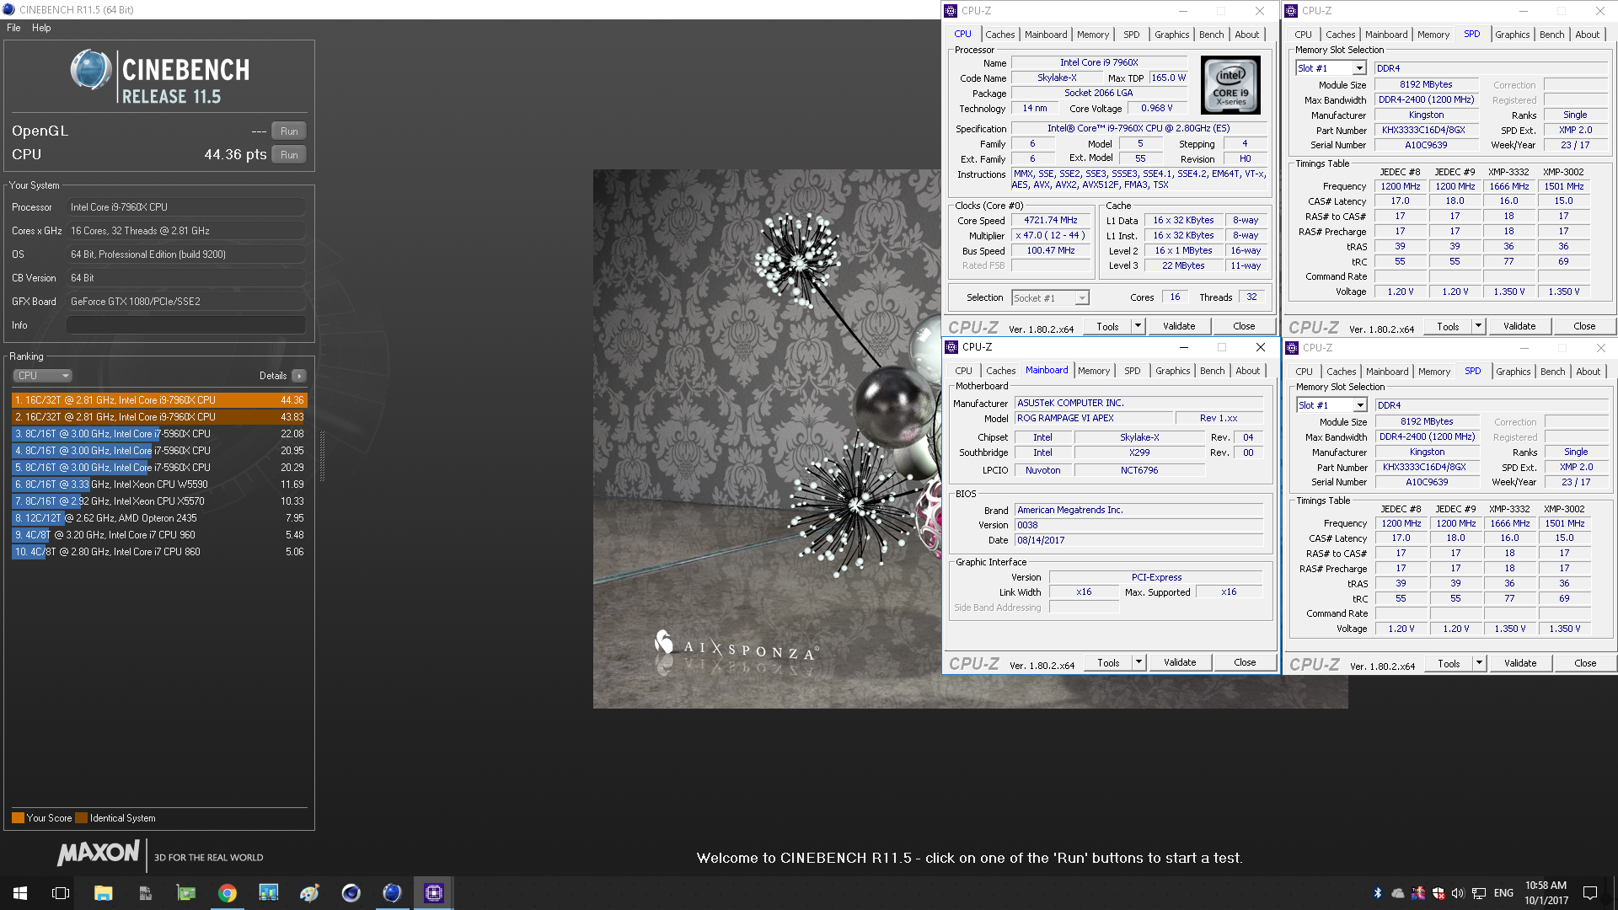The image size is (1618, 910).
Task: Click the Cinebench render preview image
Action: [x=767, y=439]
